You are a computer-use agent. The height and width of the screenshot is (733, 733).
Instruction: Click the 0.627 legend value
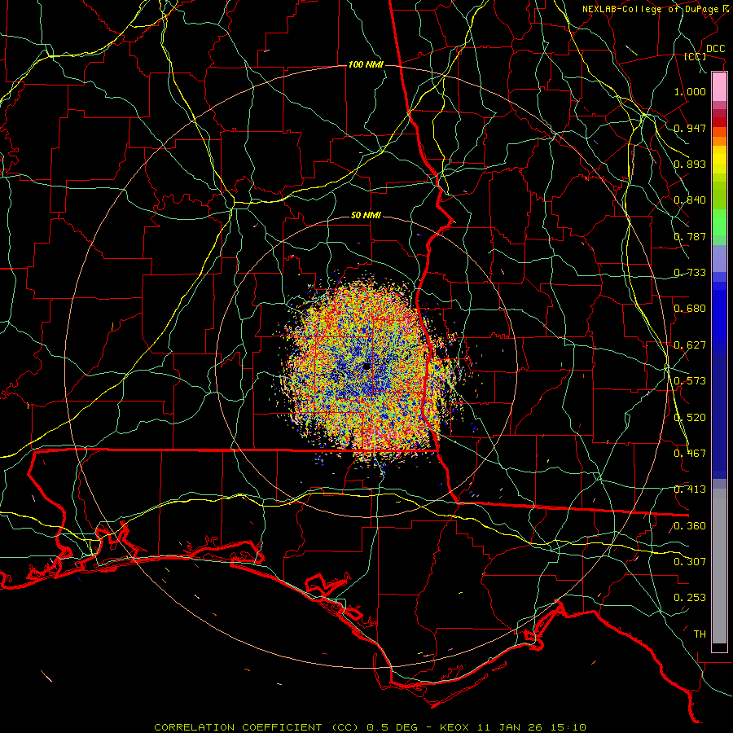click(x=690, y=345)
